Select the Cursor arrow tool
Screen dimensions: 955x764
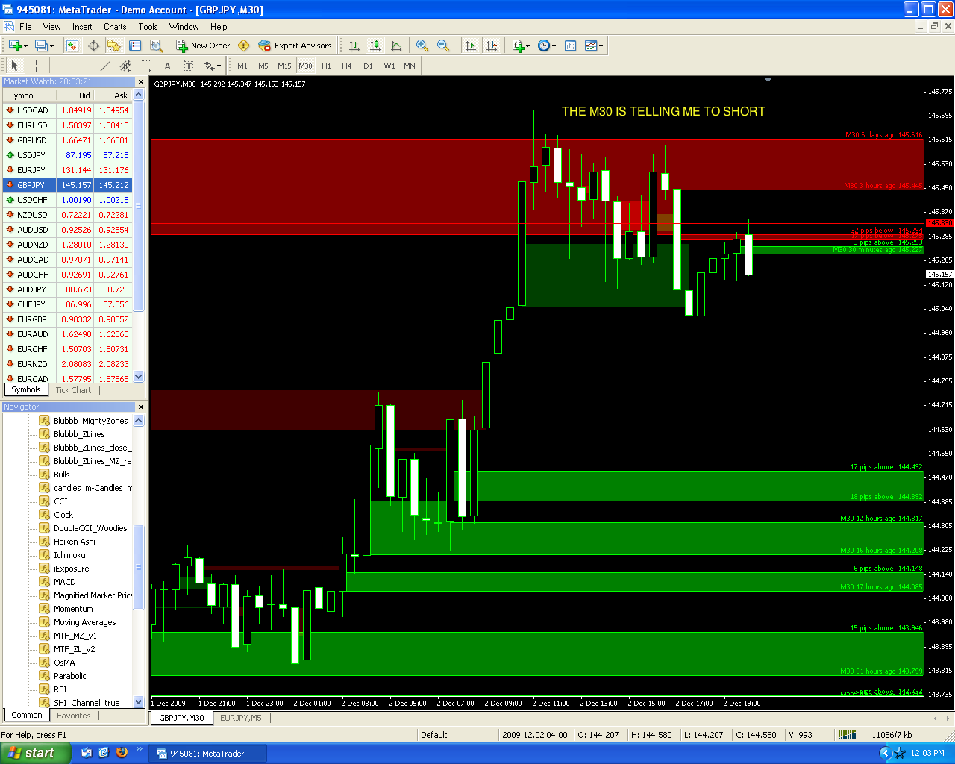click(x=15, y=66)
